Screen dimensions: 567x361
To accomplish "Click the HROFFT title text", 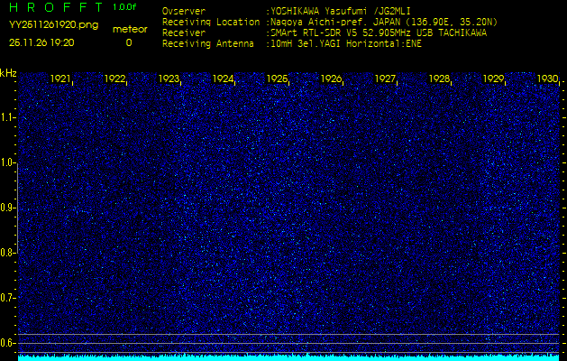I will [x=54, y=7].
